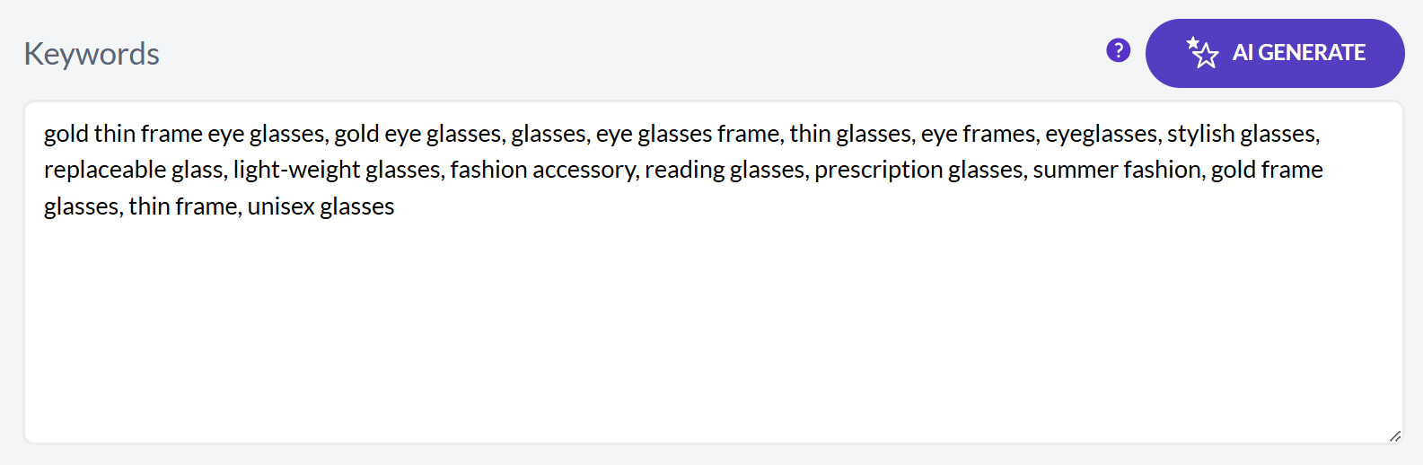Viewport: 1423px width, 465px height.
Task: Click the resize handle of the keywords box
Action: tap(1394, 435)
